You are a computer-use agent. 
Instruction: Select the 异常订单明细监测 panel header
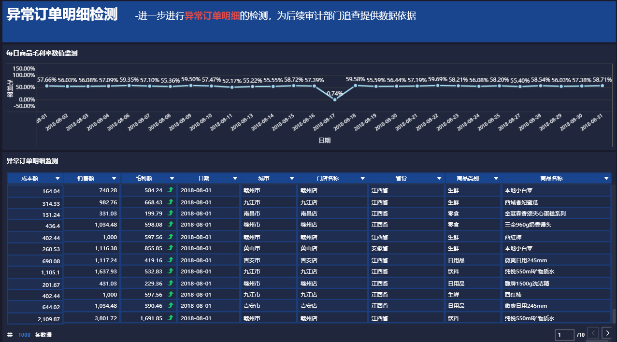click(x=31, y=160)
